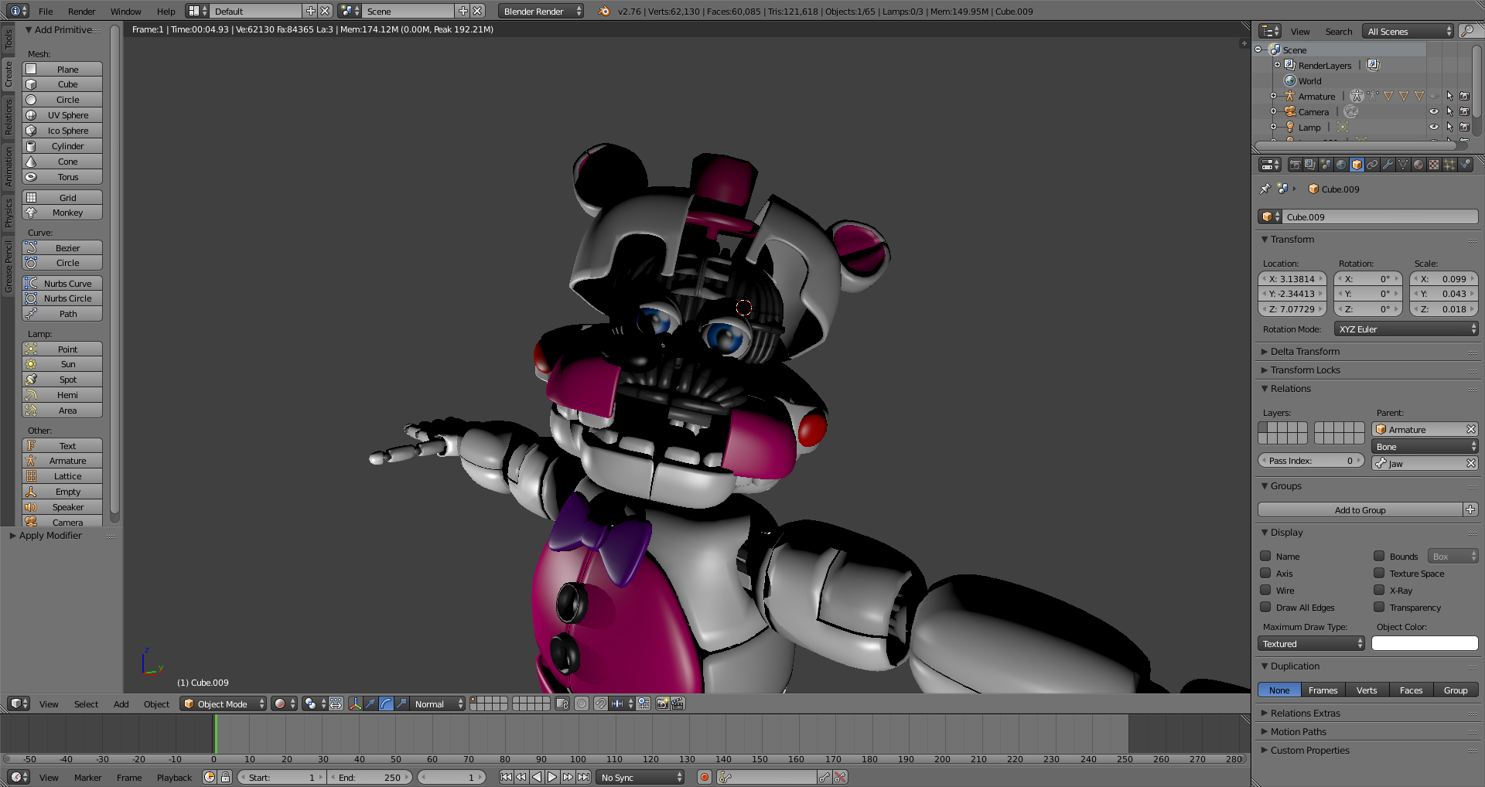Open the Scene properties tab
This screenshot has height=787, width=1485.
click(1326, 165)
